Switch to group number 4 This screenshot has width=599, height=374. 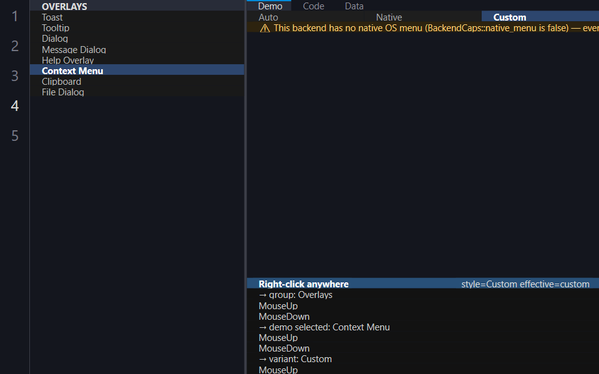click(15, 106)
